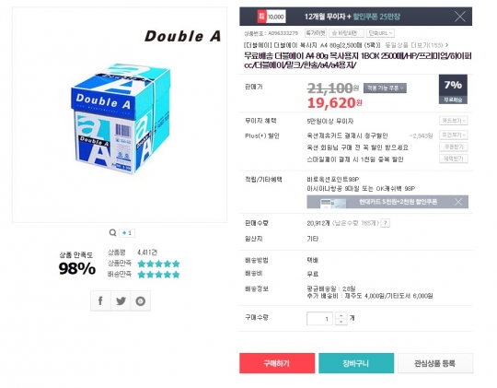Image resolution: width=497 pixels, height=388 pixels.
Task: Click the third round share icon
Action: coord(141,300)
